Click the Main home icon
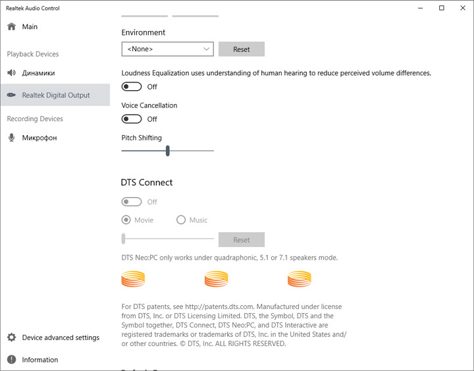Image resolution: width=474 pixels, height=371 pixels. tap(11, 26)
